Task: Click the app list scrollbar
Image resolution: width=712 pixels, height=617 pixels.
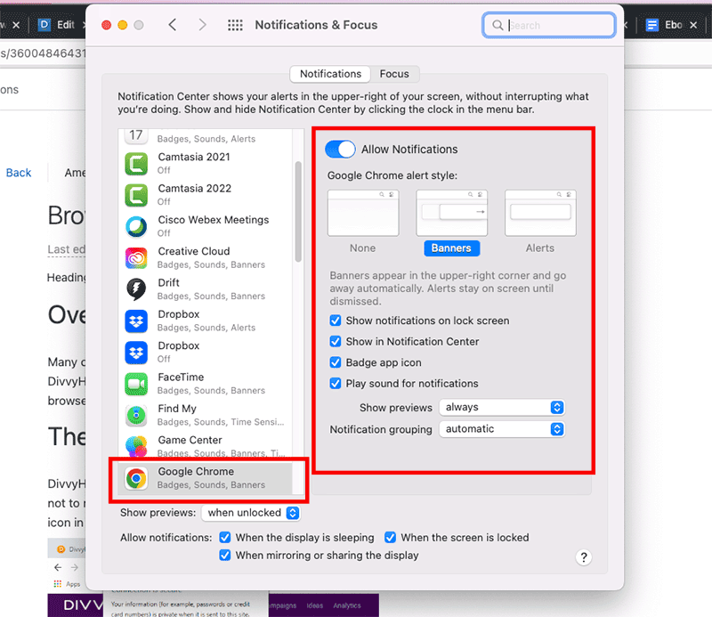Action: 298,211
